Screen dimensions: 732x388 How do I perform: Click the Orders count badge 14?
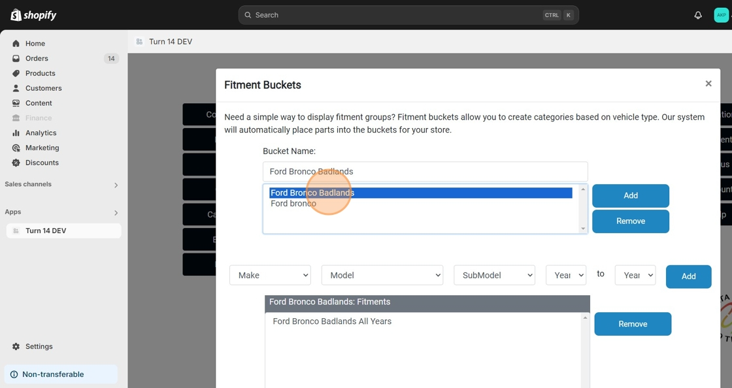111,58
